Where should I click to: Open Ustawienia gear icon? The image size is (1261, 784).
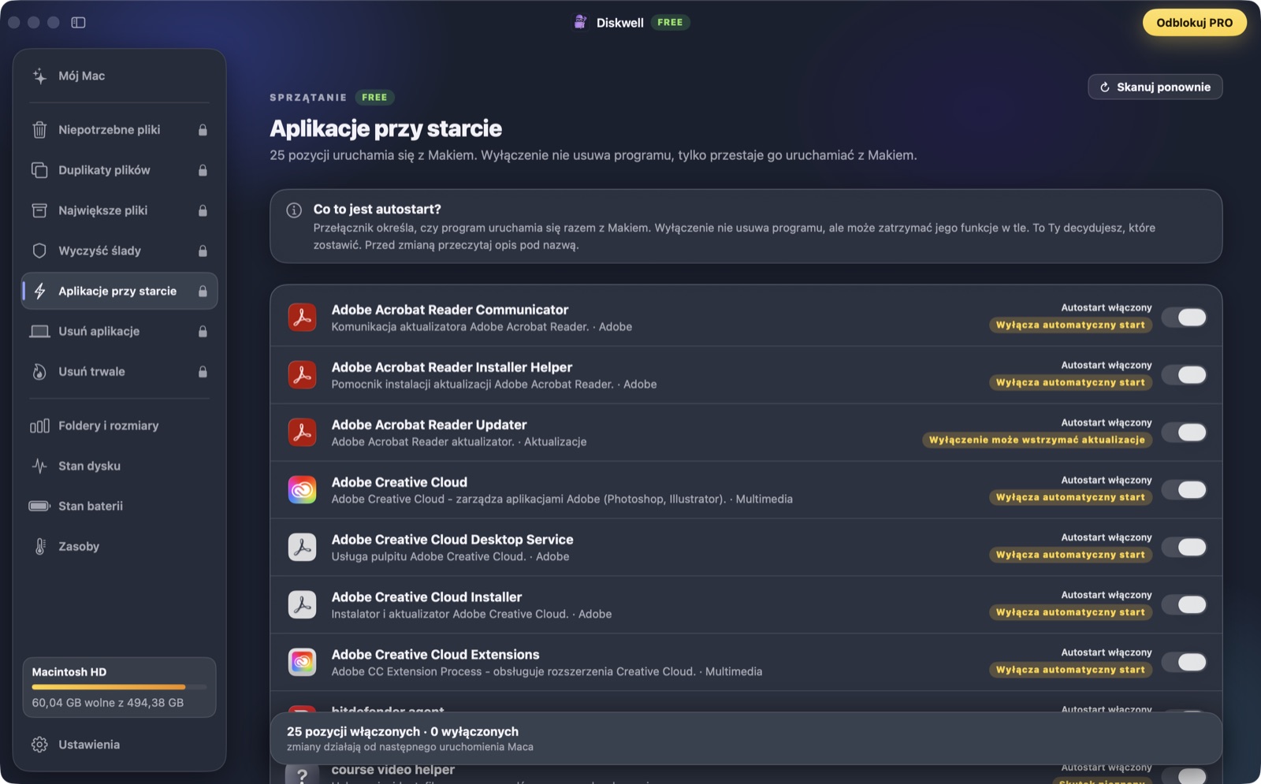coord(39,745)
